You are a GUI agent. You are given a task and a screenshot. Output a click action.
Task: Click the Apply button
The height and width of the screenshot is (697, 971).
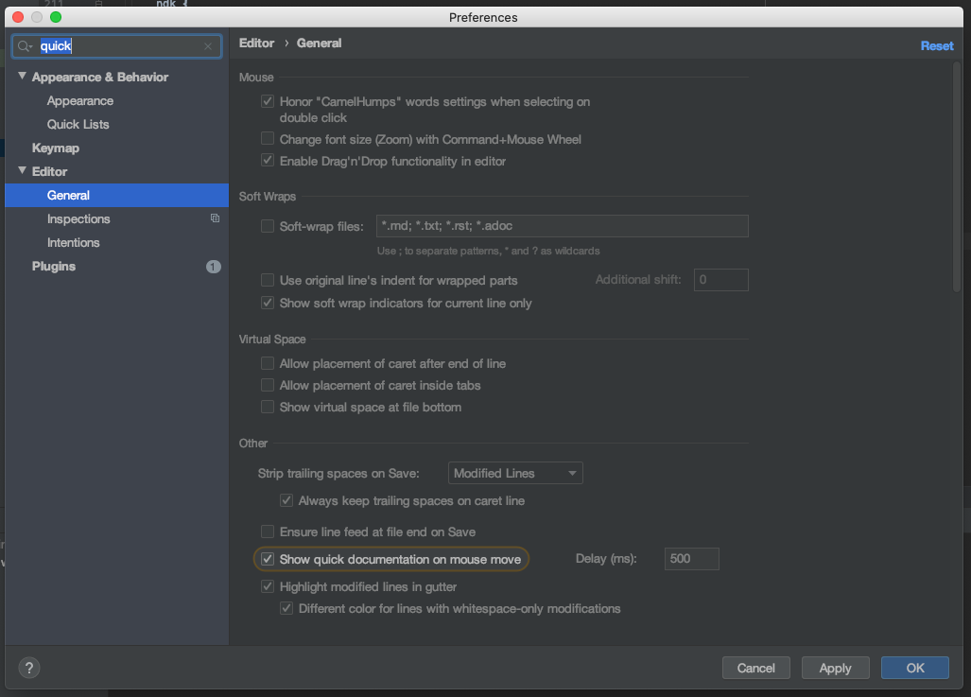click(x=836, y=668)
